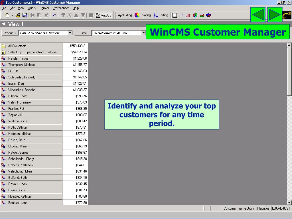Open the New document dropdown arrow
292x219 pixels.
[12, 15]
